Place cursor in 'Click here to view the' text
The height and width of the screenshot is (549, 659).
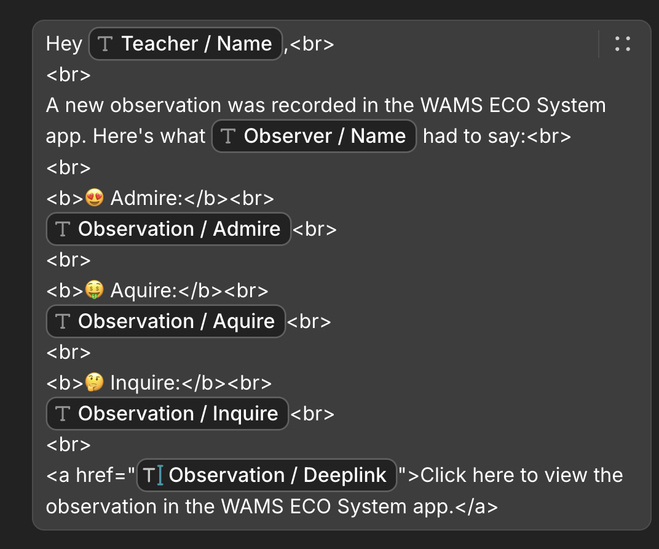[x=521, y=475]
